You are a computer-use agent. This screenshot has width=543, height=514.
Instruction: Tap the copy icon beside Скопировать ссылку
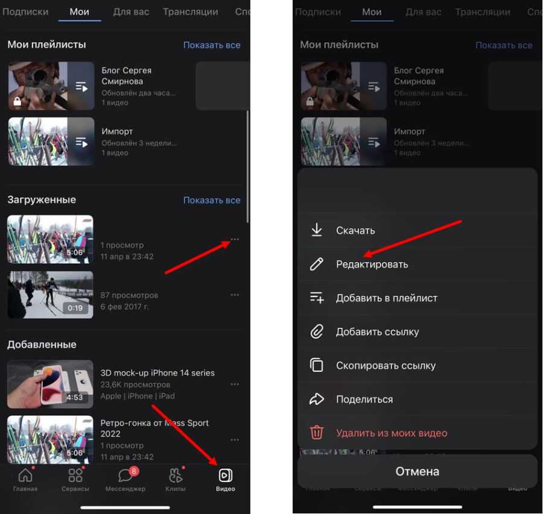[x=317, y=365]
